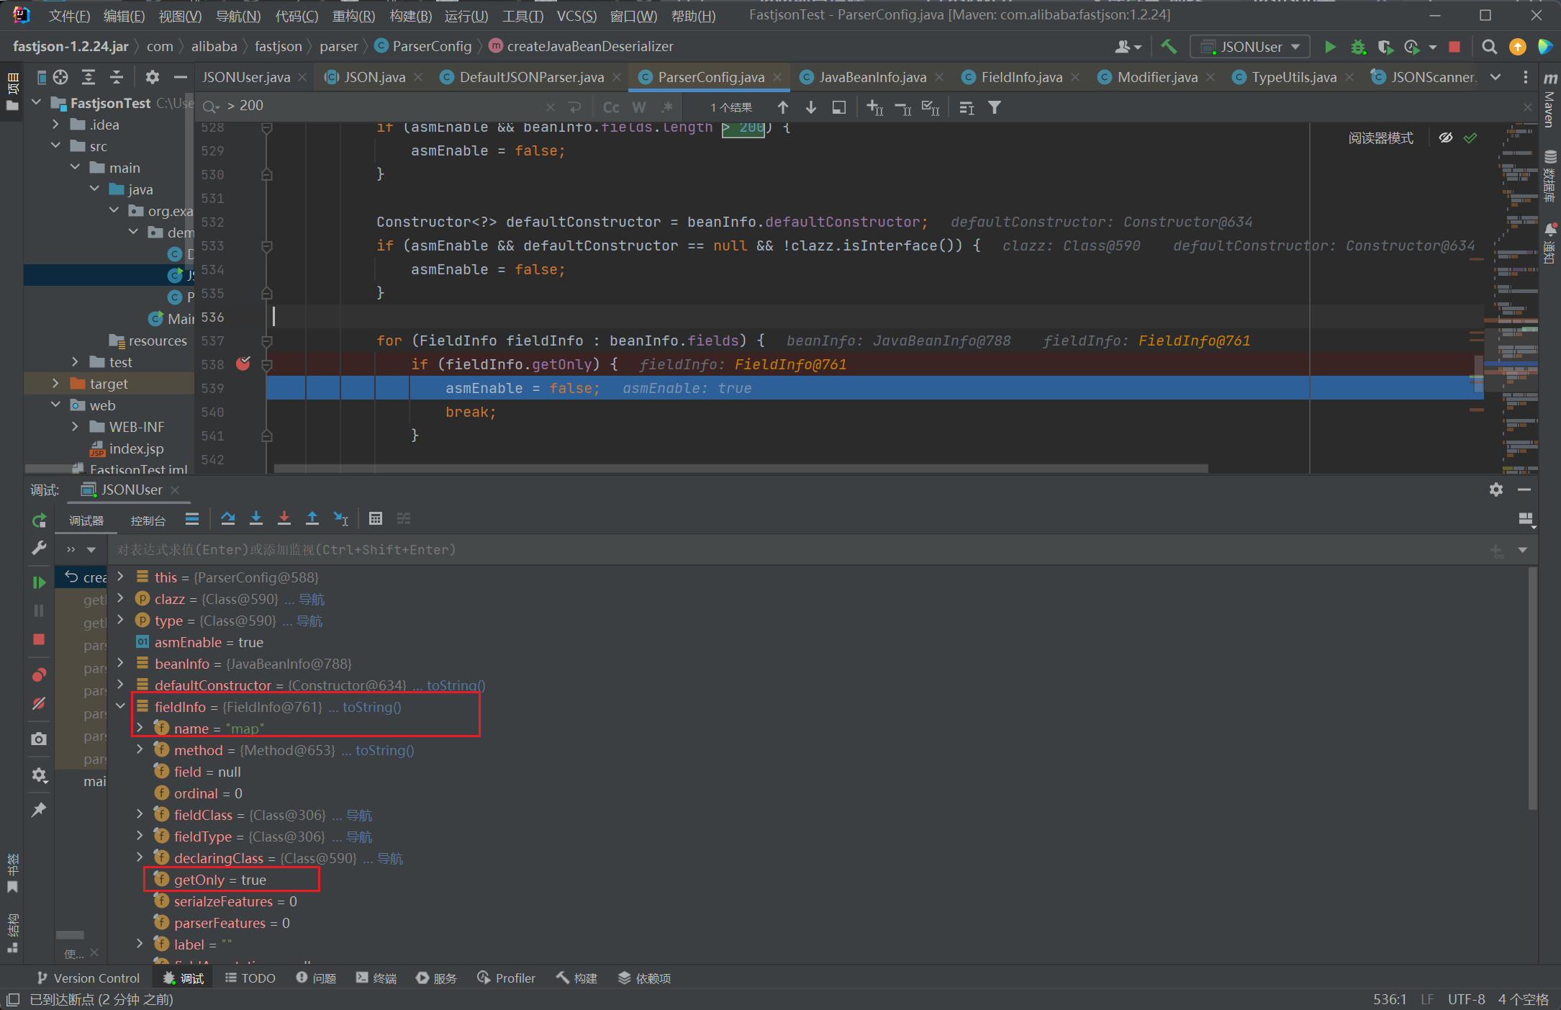The image size is (1561, 1010).
Task: Click the green Run button
Action: 1330,47
